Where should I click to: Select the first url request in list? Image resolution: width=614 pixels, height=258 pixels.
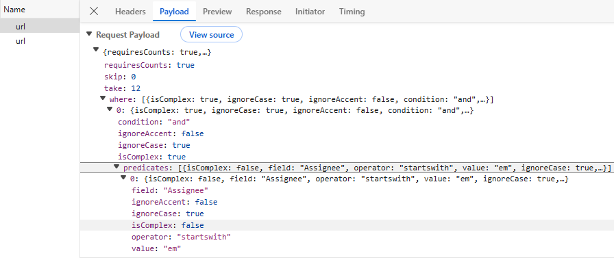(x=40, y=27)
